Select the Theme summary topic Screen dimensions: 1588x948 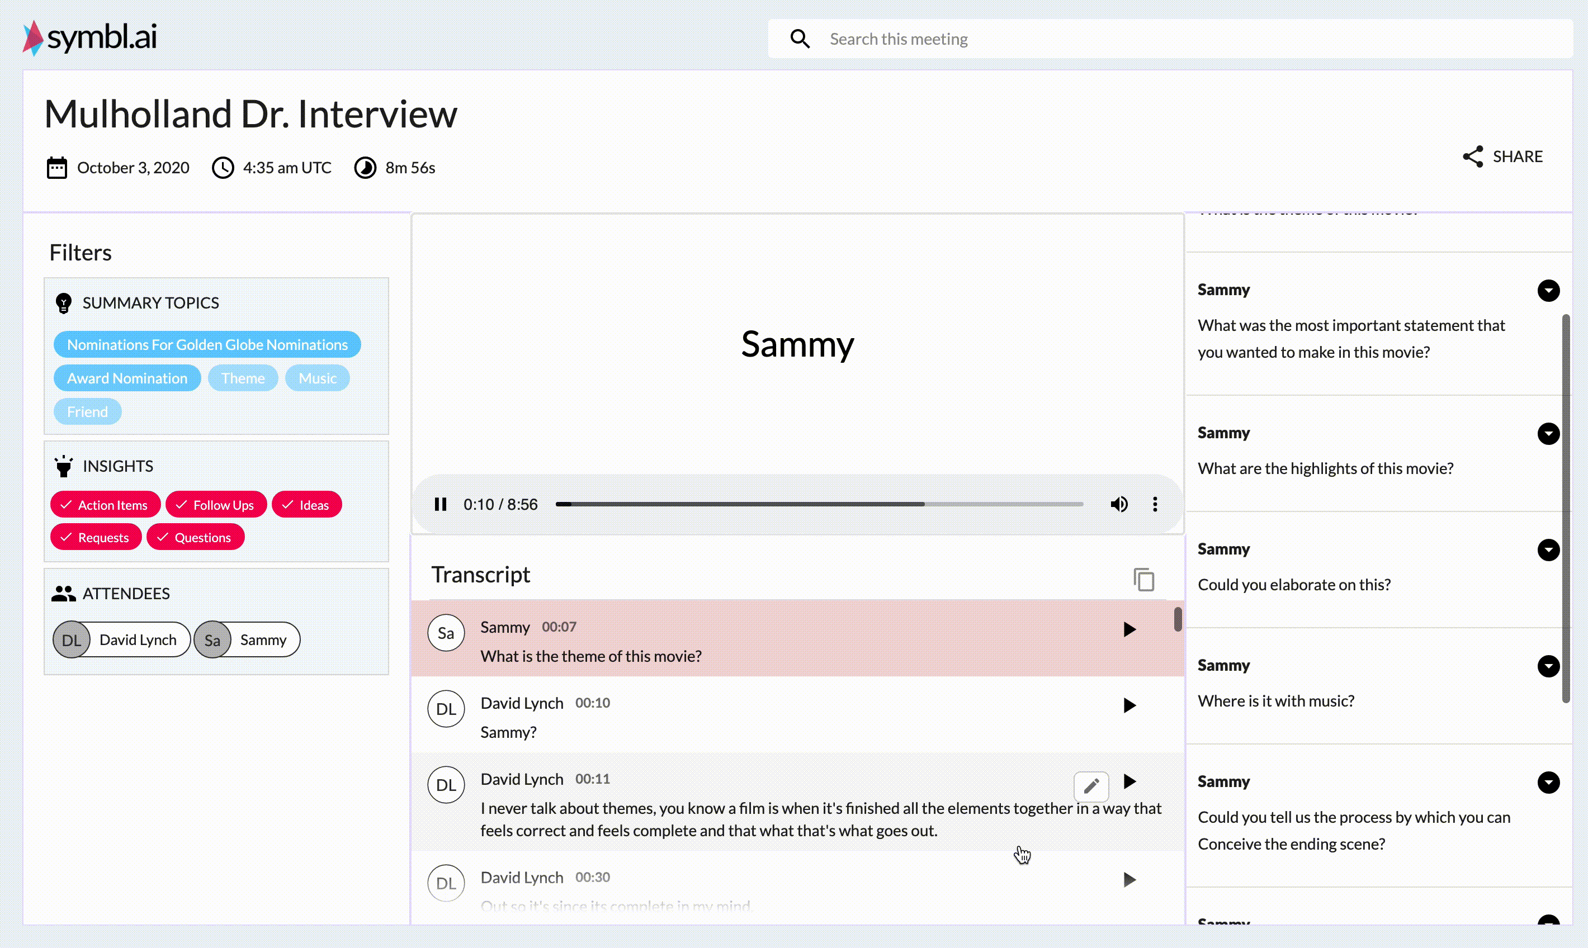click(x=243, y=378)
